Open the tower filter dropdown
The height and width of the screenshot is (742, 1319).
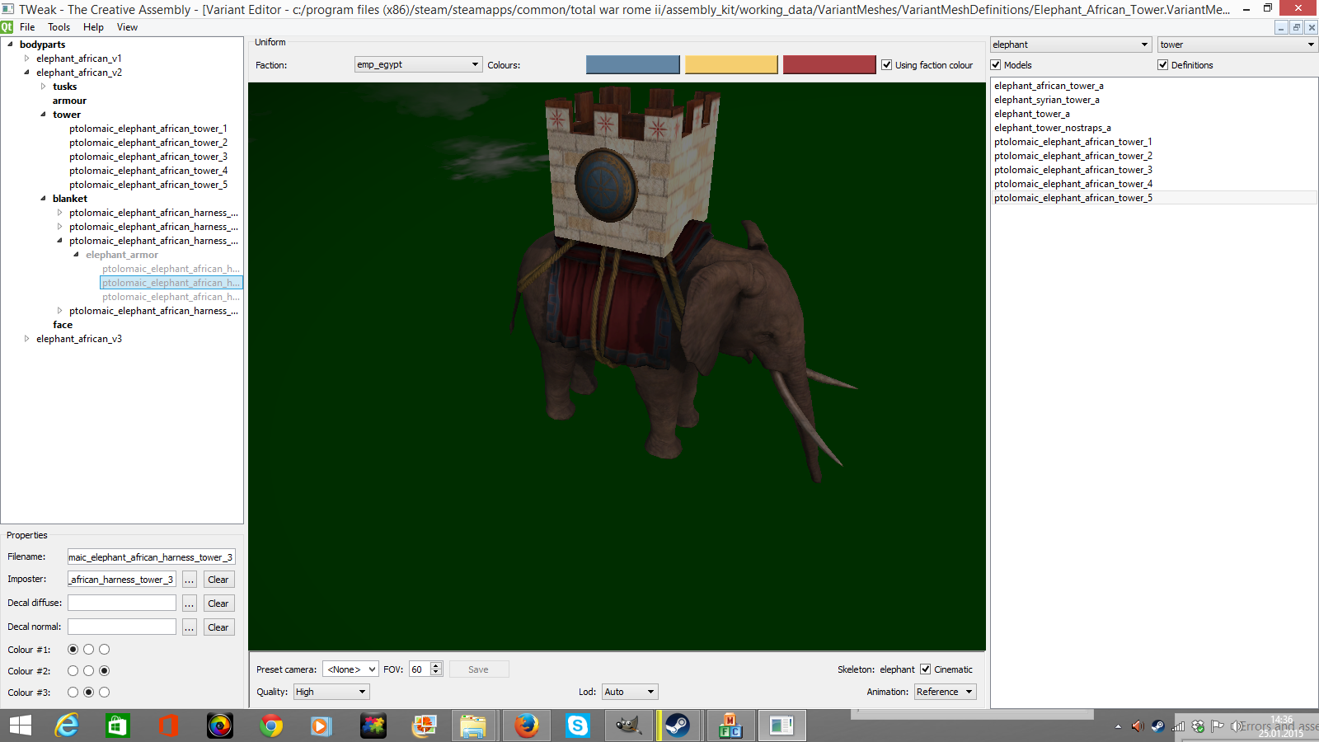(1237, 45)
